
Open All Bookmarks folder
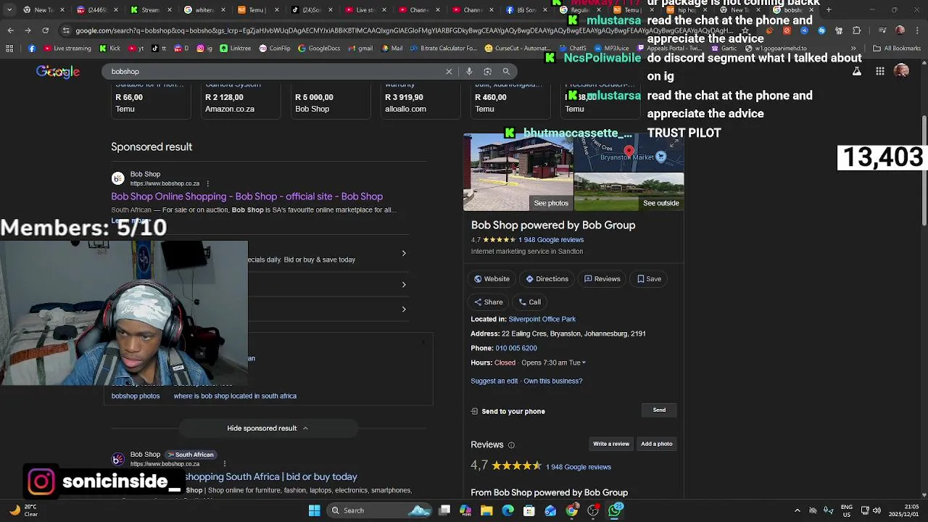(896, 49)
